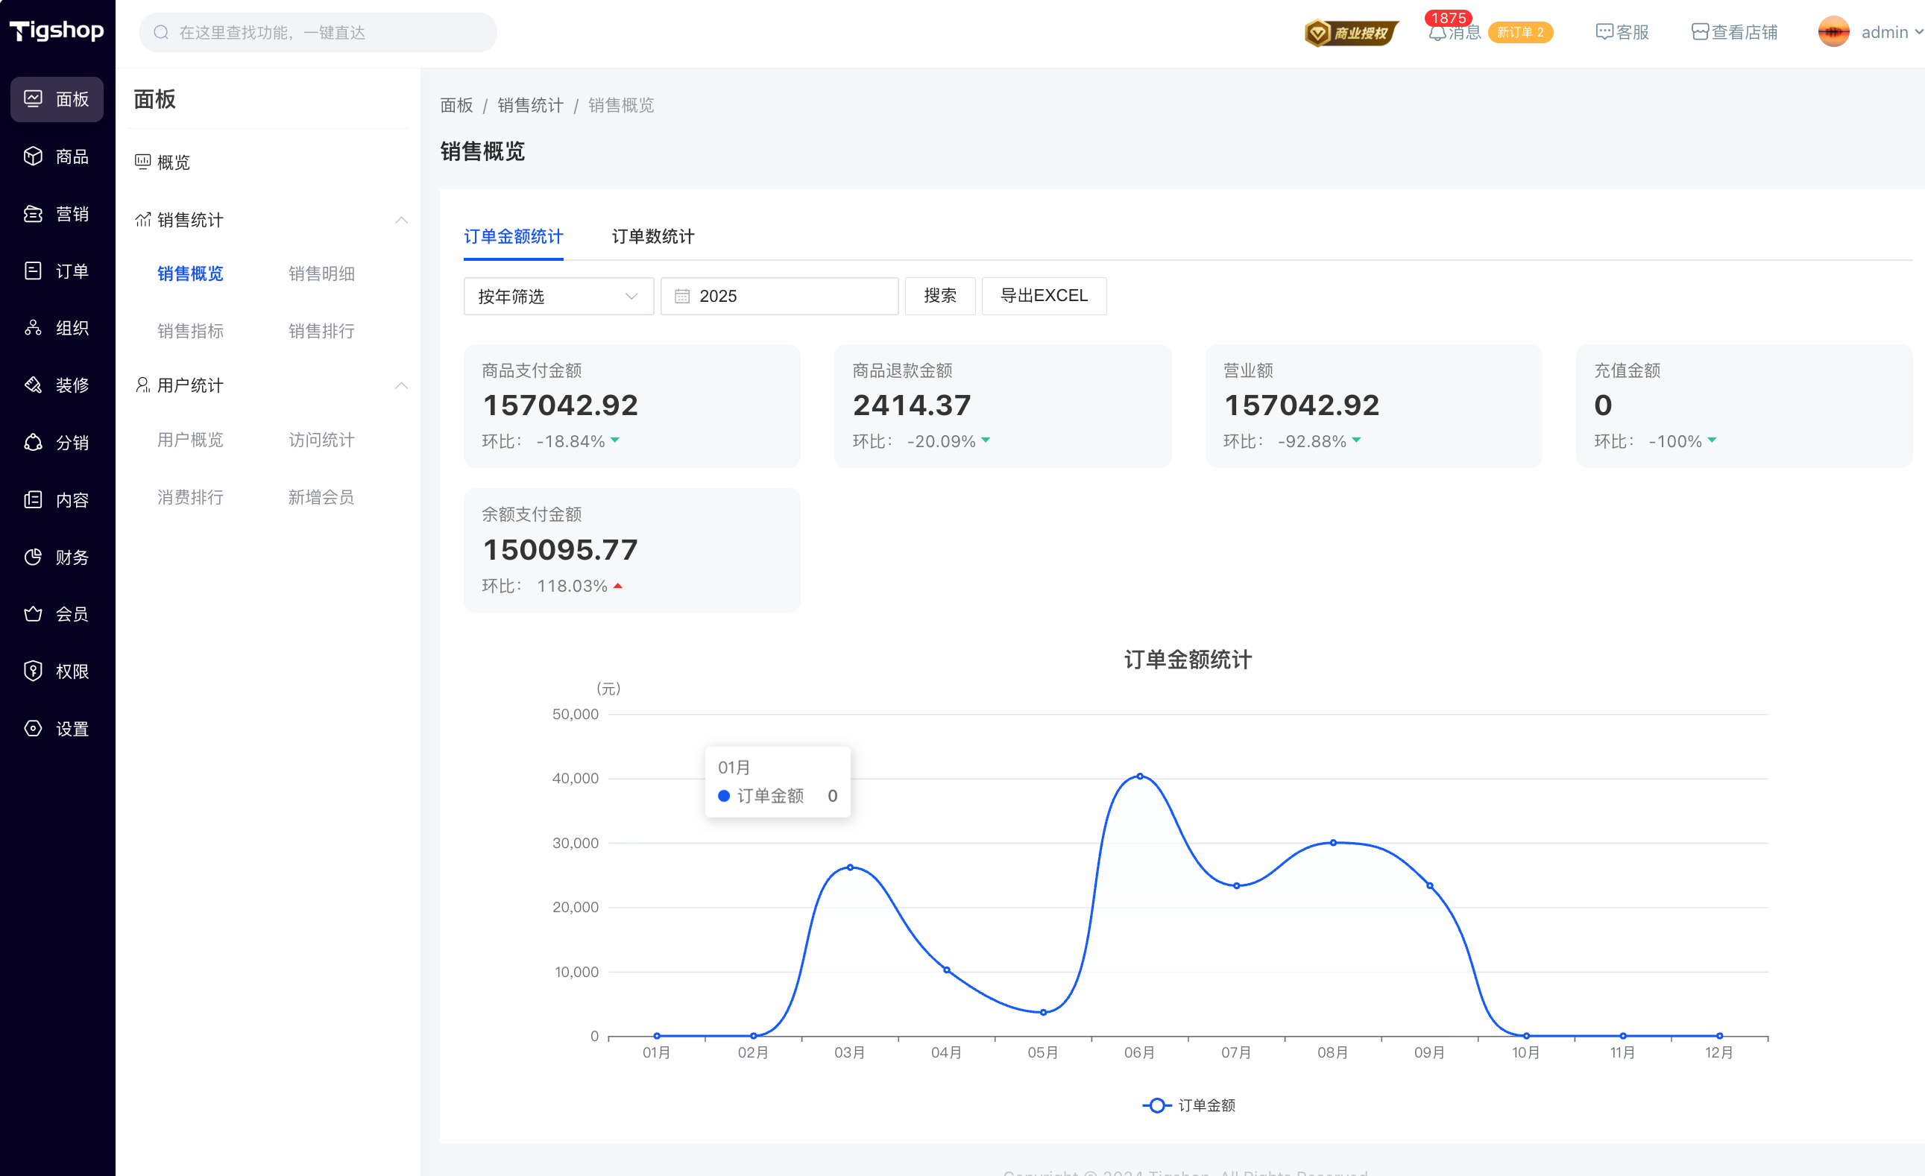Open the 订单 orders sidebar icon
The height and width of the screenshot is (1176, 1925).
coord(33,271)
